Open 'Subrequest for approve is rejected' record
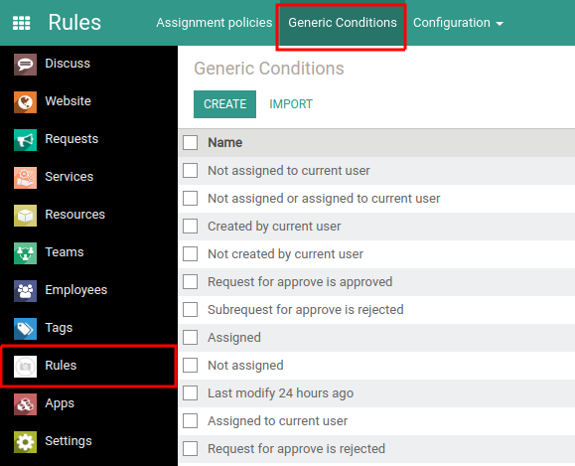Image resolution: width=575 pixels, height=466 pixels. pyautogui.click(x=306, y=310)
